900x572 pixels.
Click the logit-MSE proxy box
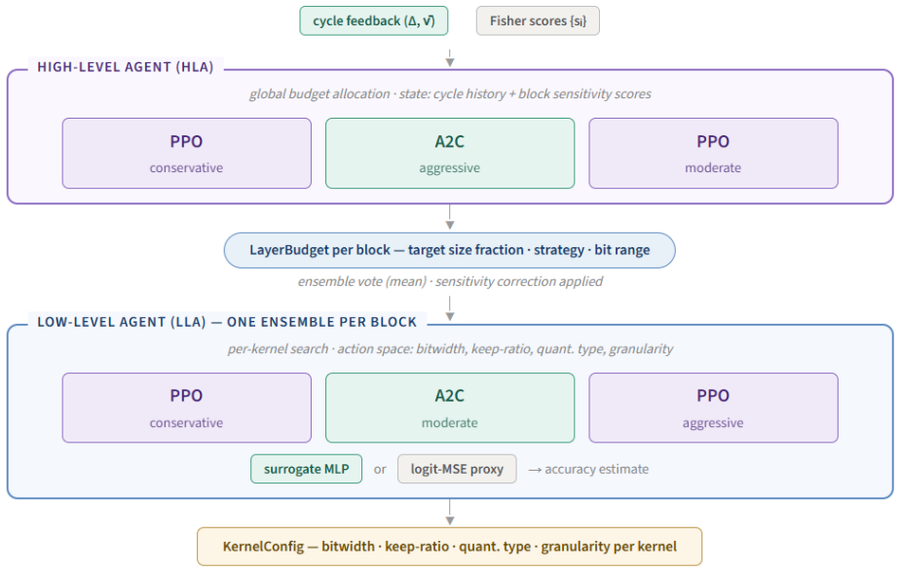(457, 470)
